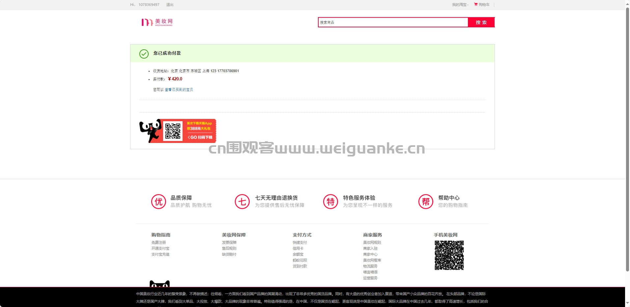Expand the 我的淘宝 dropdown menu
This screenshot has width=630, height=307.
460,5
